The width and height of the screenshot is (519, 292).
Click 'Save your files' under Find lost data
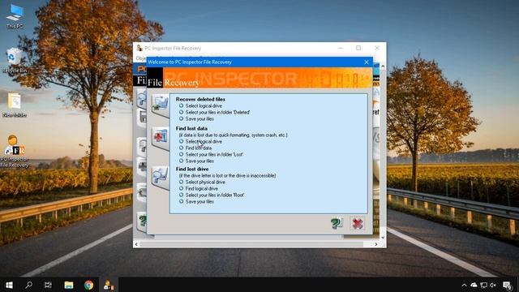(199, 161)
